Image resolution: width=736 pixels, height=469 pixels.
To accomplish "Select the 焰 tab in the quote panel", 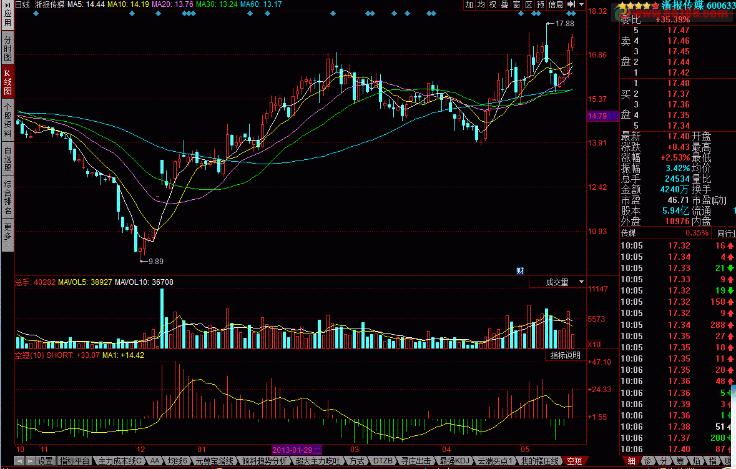I will [697, 461].
